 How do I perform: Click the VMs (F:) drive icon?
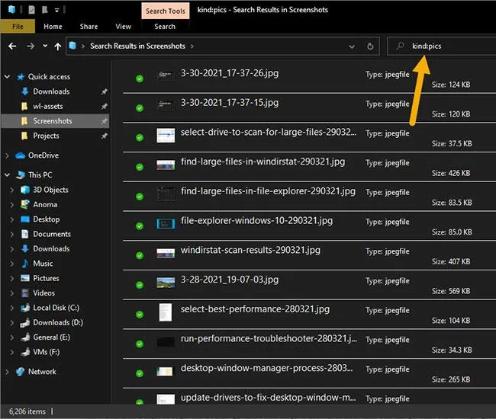24,352
